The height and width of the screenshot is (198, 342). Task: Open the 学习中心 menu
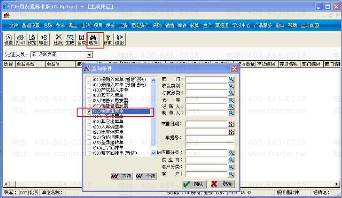click(241, 26)
